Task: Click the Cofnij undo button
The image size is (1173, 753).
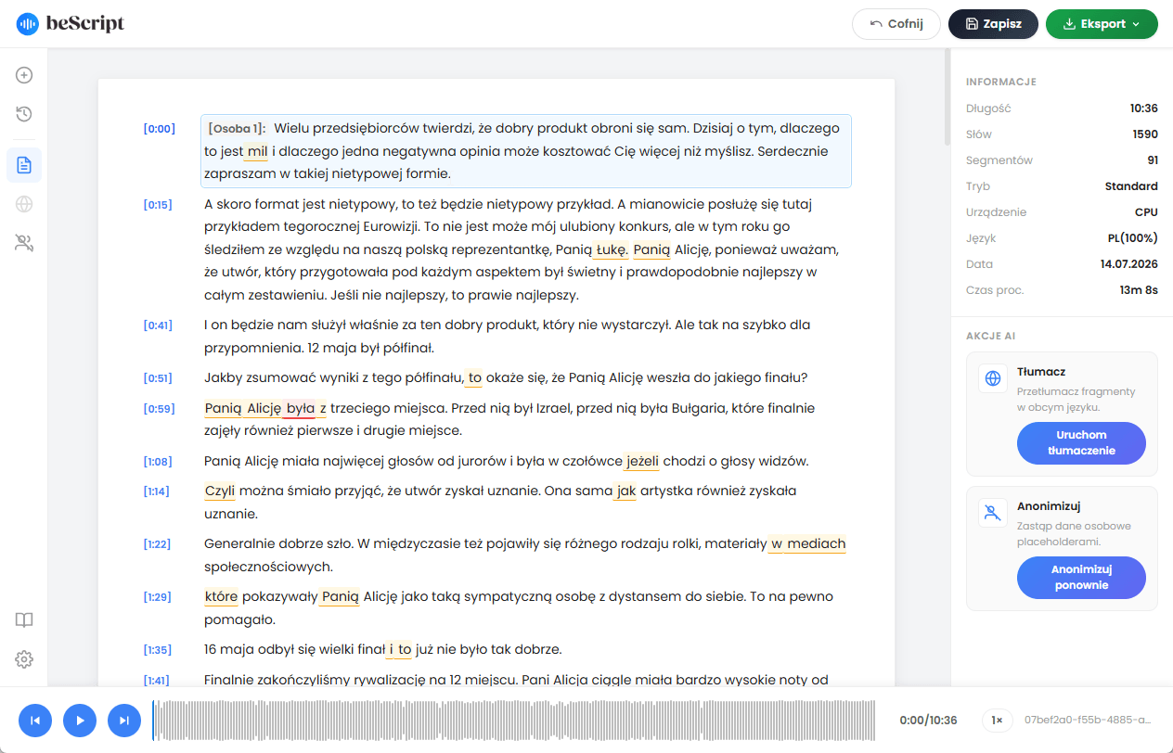Action: (896, 24)
